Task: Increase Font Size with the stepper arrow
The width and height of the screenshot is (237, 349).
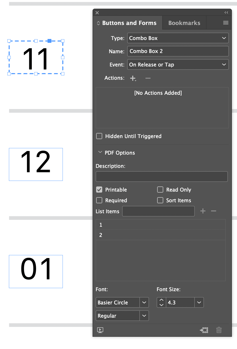Action: tap(161, 301)
